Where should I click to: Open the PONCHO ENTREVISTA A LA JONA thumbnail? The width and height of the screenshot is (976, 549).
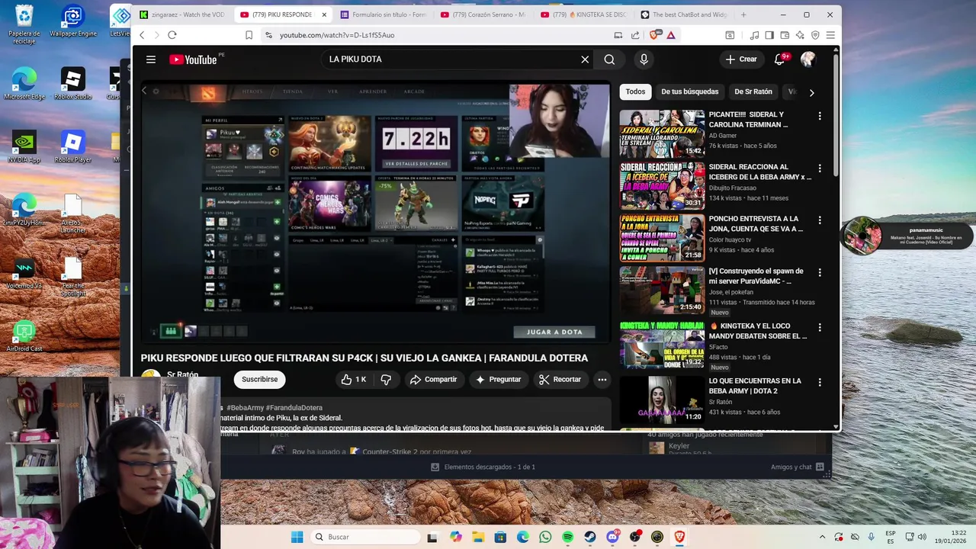[x=662, y=237]
